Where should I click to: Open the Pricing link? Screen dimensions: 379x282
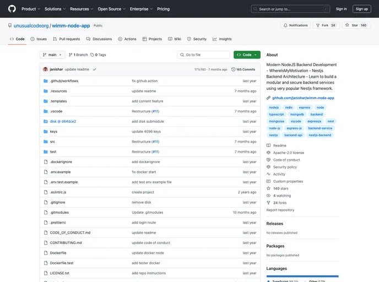point(164,9)
